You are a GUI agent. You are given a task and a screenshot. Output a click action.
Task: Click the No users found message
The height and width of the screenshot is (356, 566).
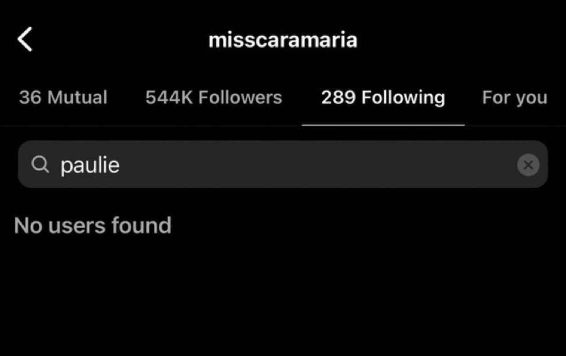tap(92, 225)
